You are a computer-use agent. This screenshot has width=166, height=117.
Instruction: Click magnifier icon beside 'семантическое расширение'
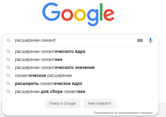tap(8, 75)
